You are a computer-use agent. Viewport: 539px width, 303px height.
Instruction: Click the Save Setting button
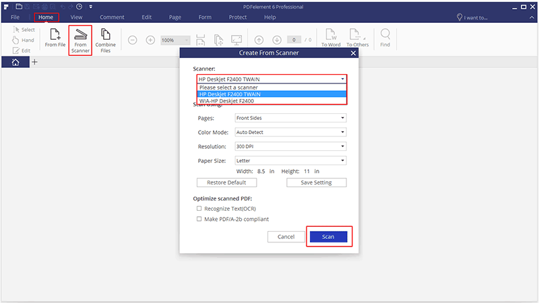click(316, 182)
